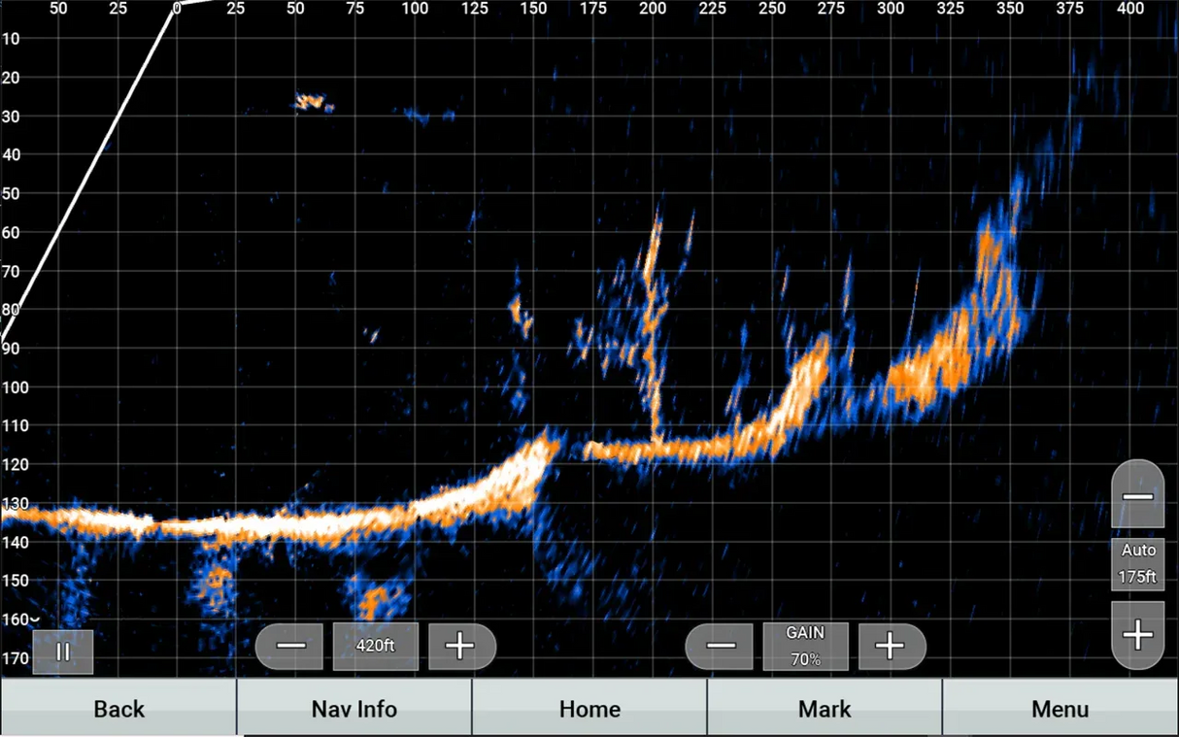Mark a waypoint using Mark
The height and width of the screenshot is (737, 1179).
pos(825,709)
